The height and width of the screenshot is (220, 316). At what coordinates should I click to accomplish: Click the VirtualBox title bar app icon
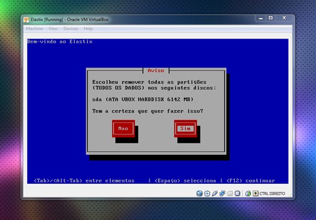(x=27, y=19)
